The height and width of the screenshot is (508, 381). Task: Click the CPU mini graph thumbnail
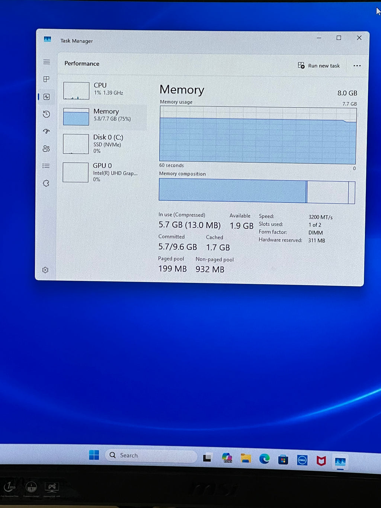[x=76, y=91]
